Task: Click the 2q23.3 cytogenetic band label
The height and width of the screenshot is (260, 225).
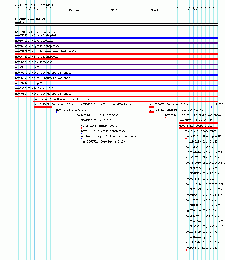Action: click(20, 22)
